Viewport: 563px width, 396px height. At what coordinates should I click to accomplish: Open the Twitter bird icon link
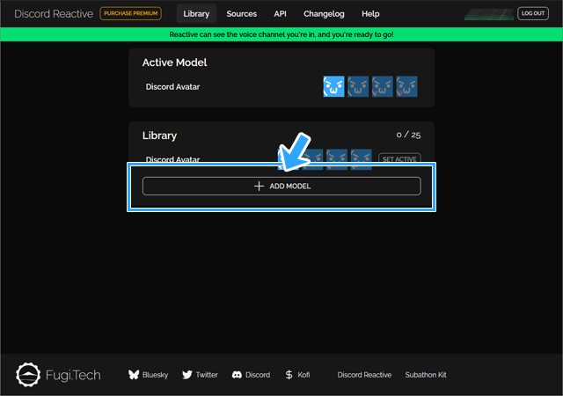pos(187,375)
